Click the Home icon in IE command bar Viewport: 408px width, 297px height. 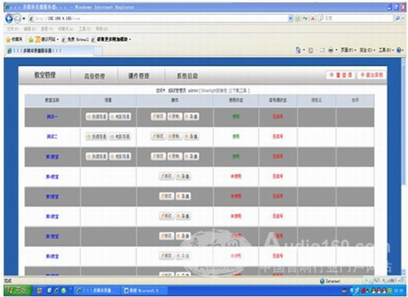click(x=298, y=50)
